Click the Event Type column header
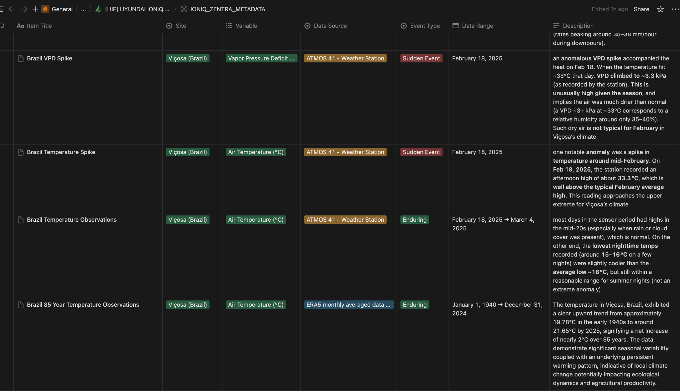Viewport: 680px width, 391px height. [x=424, y=26]
